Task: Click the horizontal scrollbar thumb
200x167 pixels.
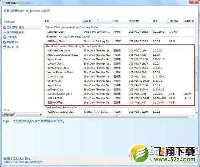Action: coord(117,116)
